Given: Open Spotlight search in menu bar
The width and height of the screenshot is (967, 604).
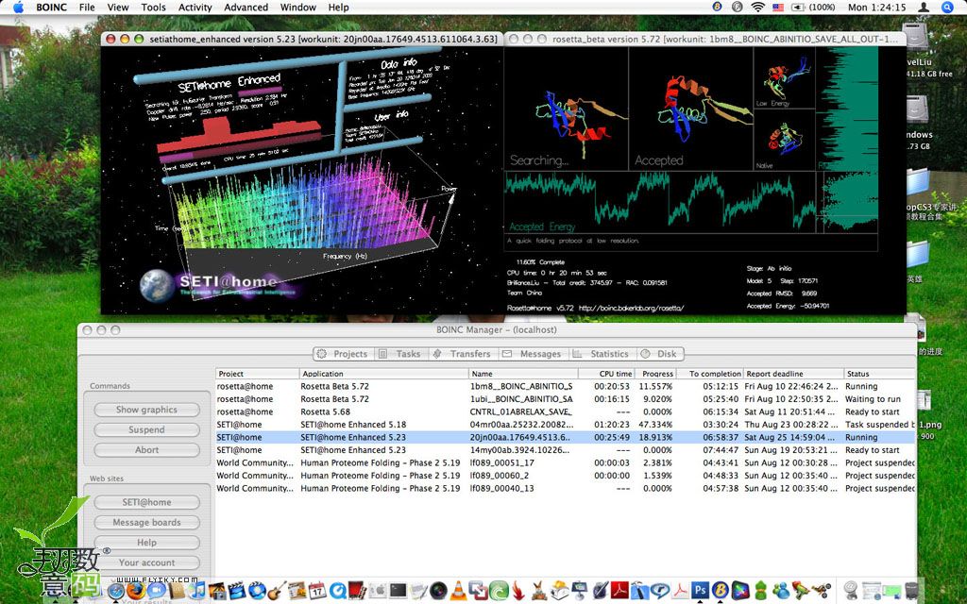Looking at the screenshot, I should click(x=947, y=7).
